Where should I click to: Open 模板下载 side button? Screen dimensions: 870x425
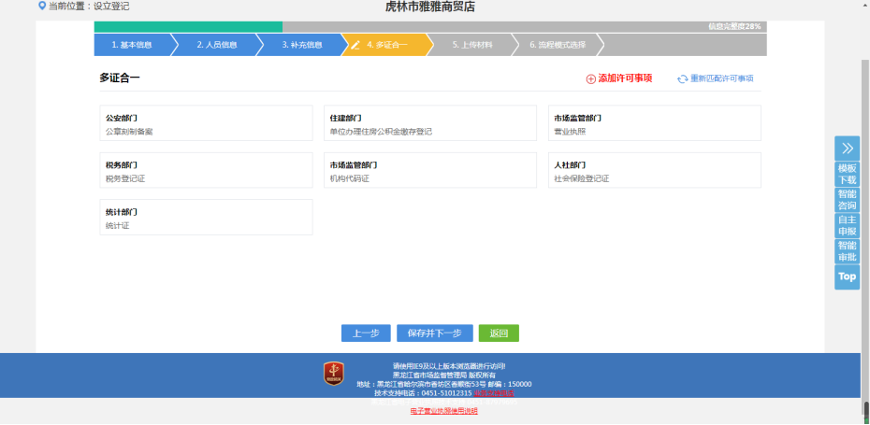point(847,174)
